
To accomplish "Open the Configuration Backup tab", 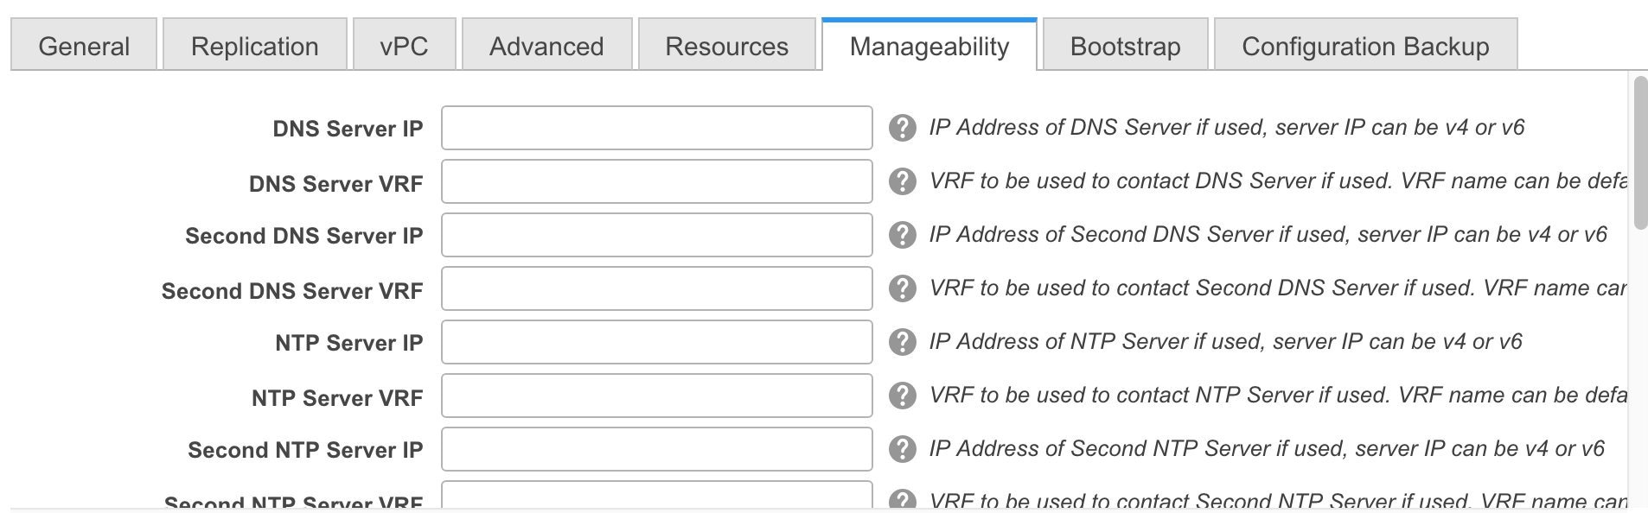I will click(1365, 46).
